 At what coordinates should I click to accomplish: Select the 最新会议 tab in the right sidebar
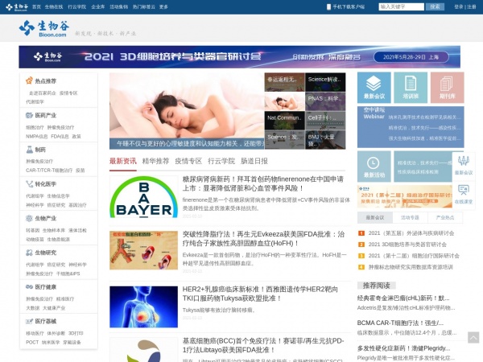[x=375, y=217]
